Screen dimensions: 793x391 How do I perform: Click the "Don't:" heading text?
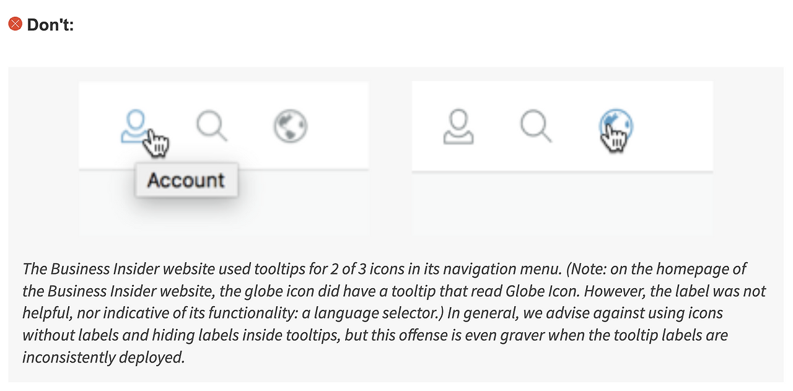pyautogui.click(x=50, y=25)
